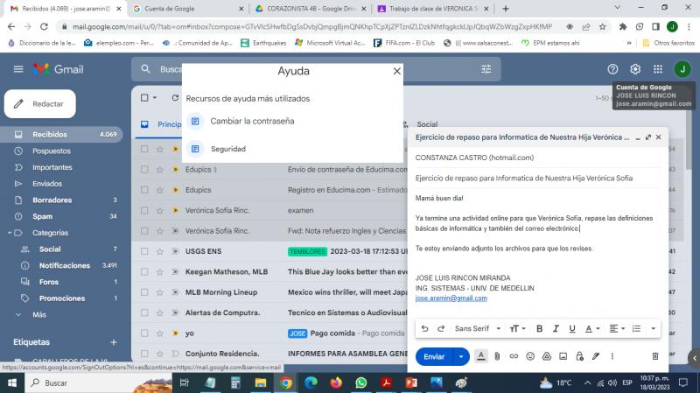This screenshot has width=700, height=393.
Task: Insert photo into the message
Action: (563, 356)
